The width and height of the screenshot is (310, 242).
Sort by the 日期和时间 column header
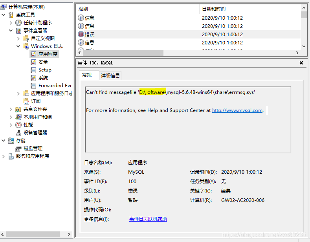coord(250,9)
